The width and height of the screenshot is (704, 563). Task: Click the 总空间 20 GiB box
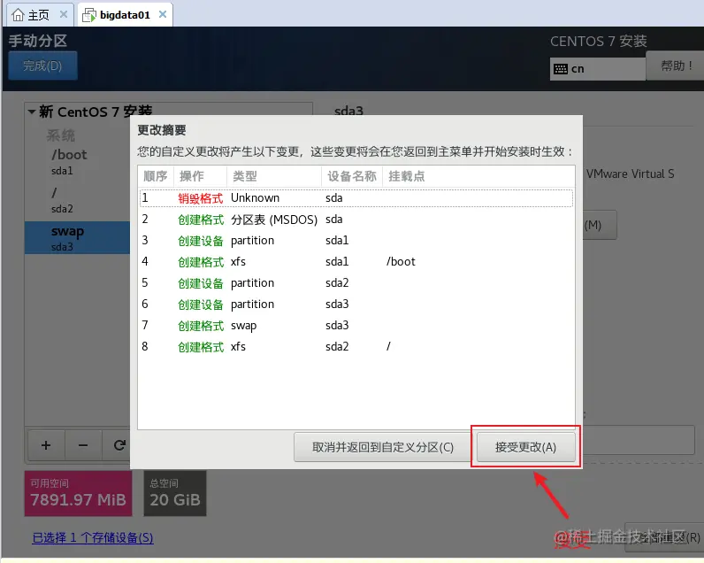tap(175, 493)
